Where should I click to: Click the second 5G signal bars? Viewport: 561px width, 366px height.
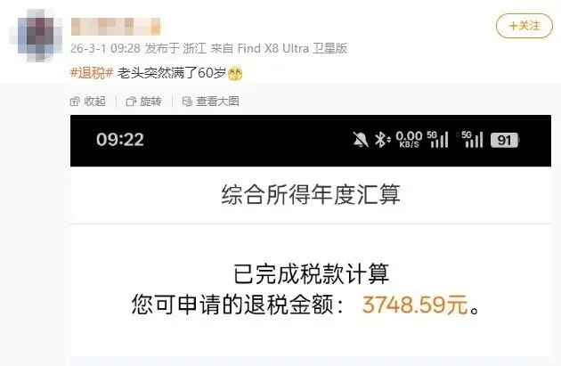click(470, 139)
